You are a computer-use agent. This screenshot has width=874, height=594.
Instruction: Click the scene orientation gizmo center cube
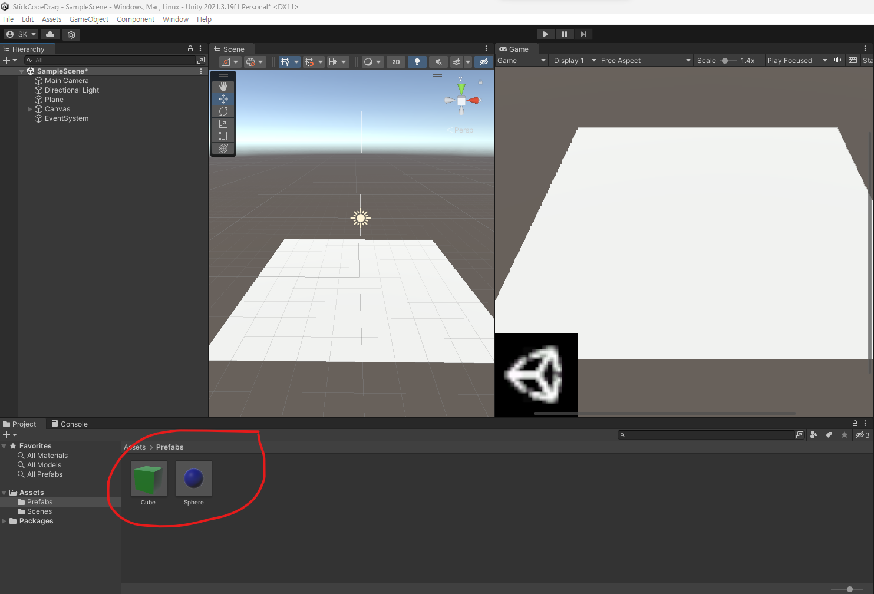461,101
